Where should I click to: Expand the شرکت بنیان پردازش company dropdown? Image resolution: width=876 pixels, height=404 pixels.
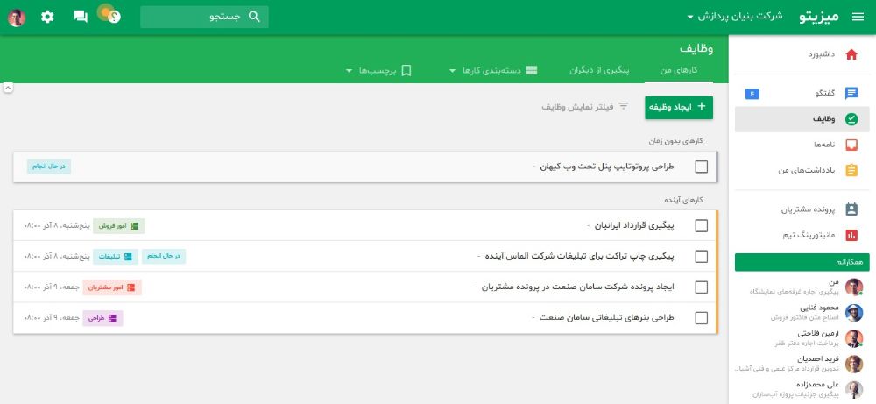[x=689, y=17]
